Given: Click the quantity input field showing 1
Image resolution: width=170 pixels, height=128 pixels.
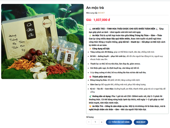Looking at the screenshot, I should pos(95,122).
